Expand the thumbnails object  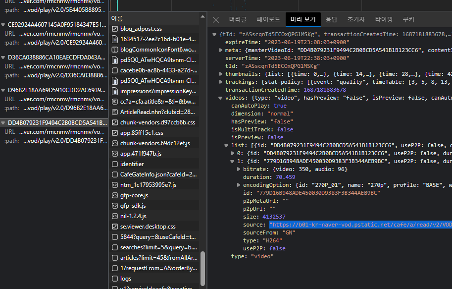click(220, 74)
